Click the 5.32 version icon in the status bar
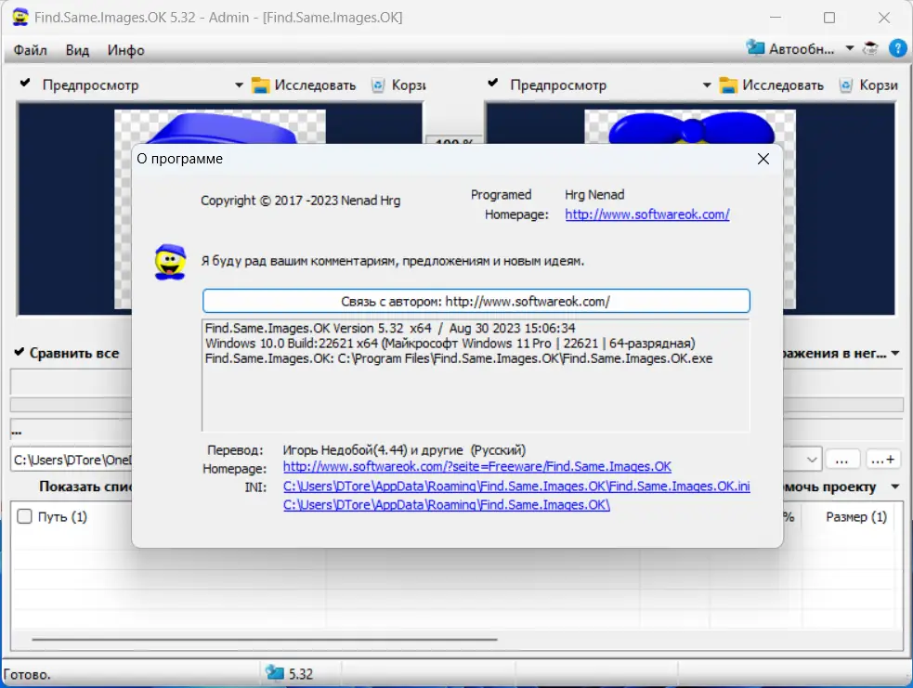Image resolution: width=913 pixels, height=688 pixels. 274,673
